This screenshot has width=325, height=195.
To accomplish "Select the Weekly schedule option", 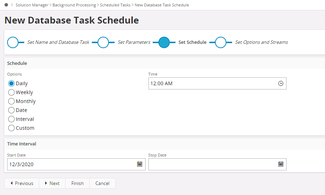I will coord(11,92).
